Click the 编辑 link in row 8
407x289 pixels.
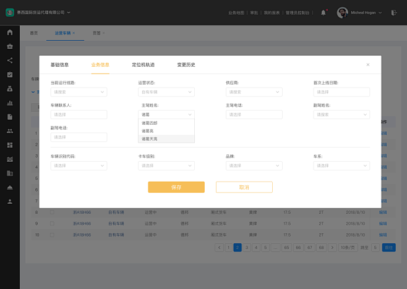pyautogui.click(x=383, y=212)
